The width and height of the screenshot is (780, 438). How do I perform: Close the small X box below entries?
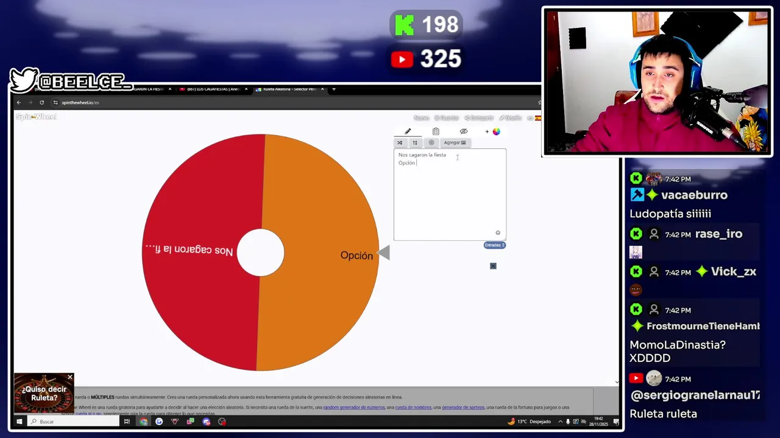[493, 266]
